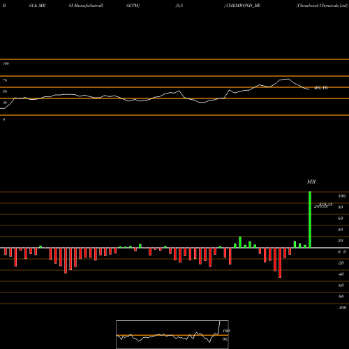
Task: Click the 50 level label on RSI axis
Action: pyautogui.click(x=5, y=91)
